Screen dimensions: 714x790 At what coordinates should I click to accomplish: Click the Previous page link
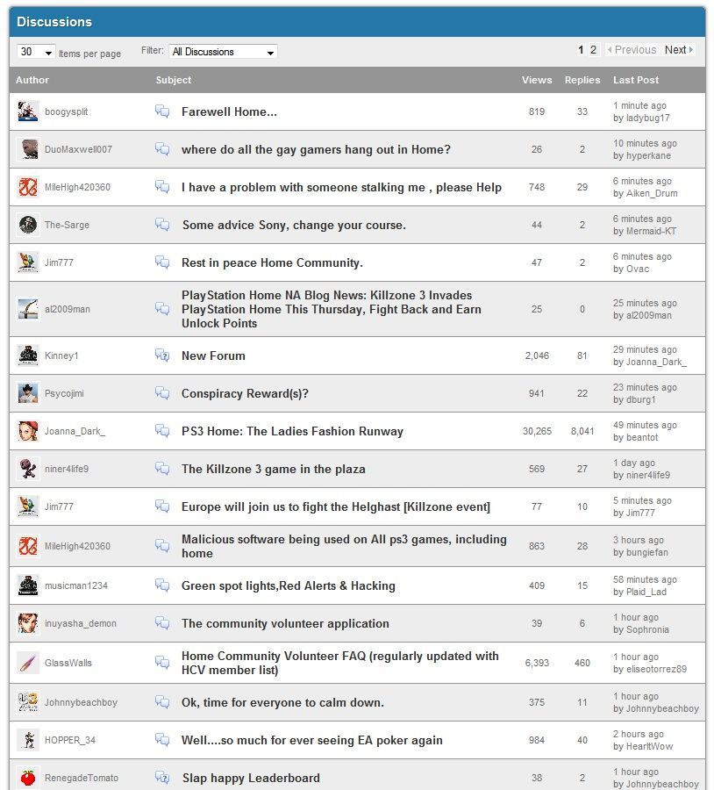coord(632,50)
